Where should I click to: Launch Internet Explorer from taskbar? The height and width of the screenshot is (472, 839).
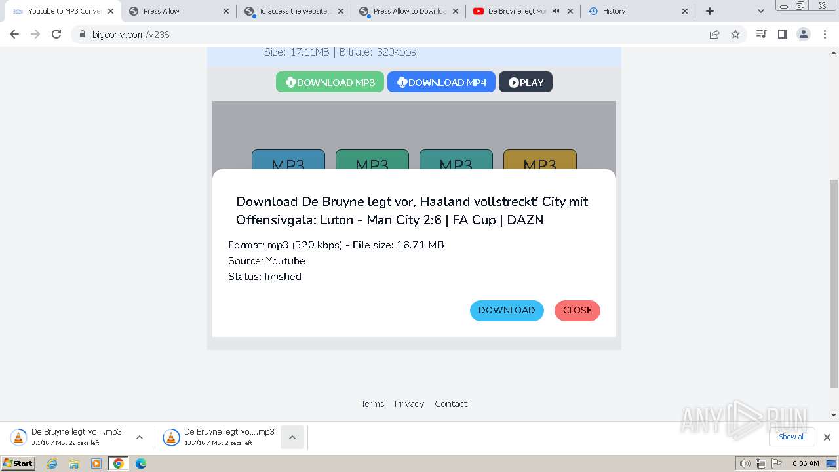(52, 463)
